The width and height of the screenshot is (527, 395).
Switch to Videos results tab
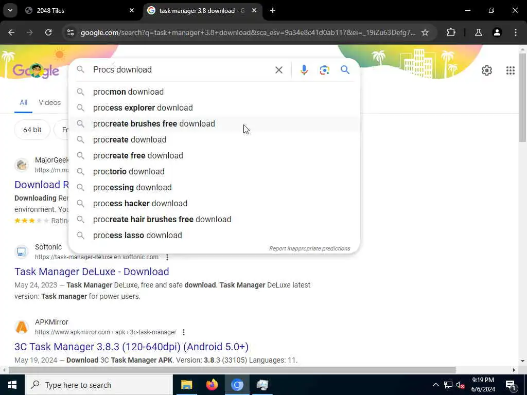50,102
